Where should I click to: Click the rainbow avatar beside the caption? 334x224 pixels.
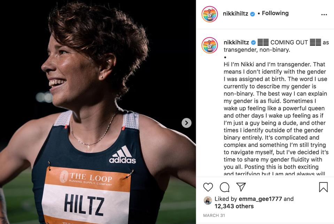(x=210, y=45)
